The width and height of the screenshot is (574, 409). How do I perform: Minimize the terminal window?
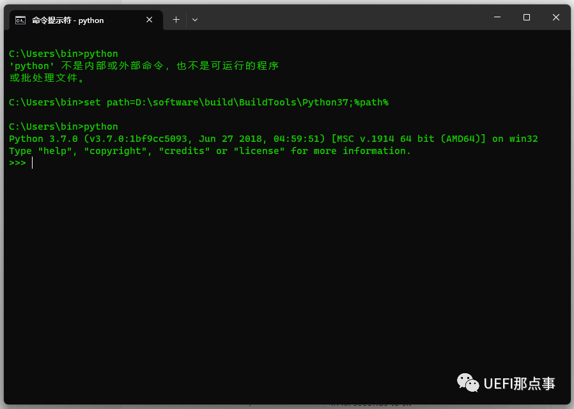point(497,17)
